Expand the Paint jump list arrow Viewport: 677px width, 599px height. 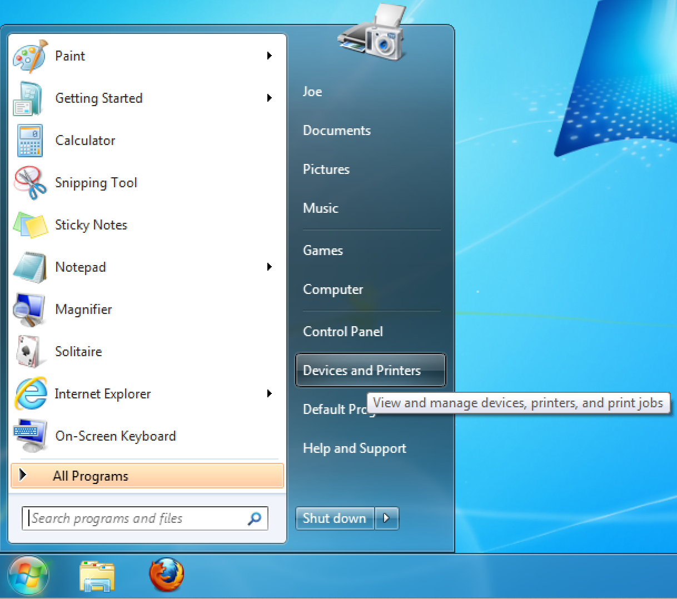coord(269,56)
